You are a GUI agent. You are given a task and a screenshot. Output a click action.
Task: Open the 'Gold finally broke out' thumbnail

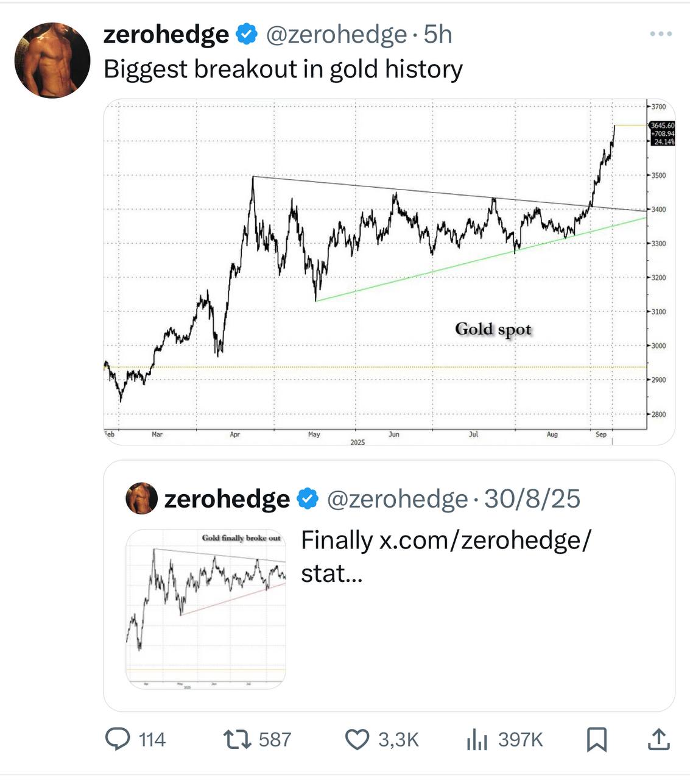tap(206, 609)
